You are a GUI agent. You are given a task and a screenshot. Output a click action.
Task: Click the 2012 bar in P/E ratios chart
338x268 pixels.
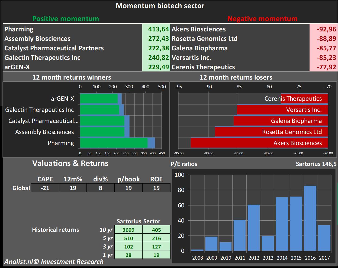click(x=254, y=227)
